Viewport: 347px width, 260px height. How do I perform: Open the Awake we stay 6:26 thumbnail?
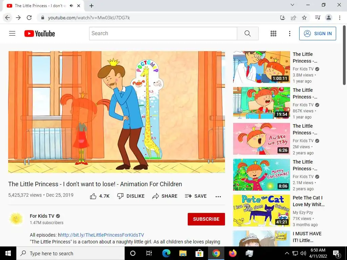click(x=261, y=138)
